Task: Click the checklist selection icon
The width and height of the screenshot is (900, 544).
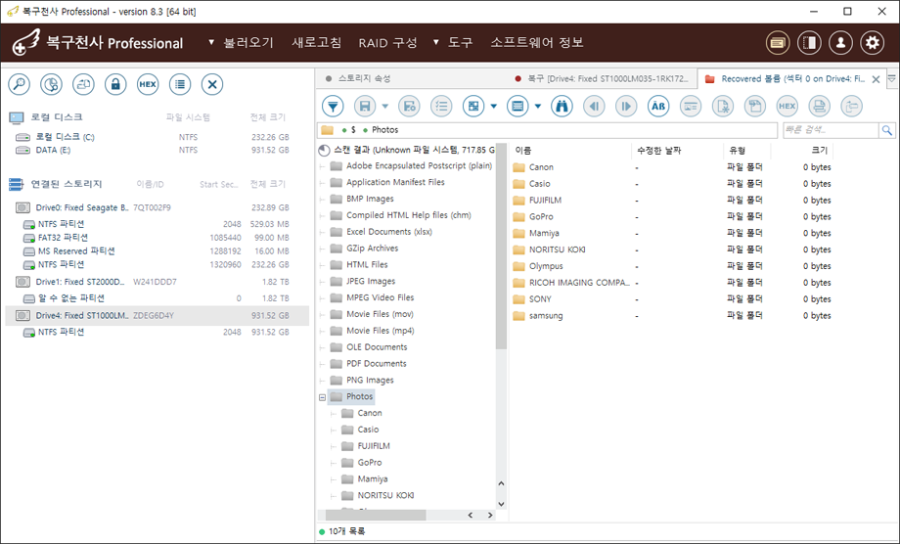Action: click(x=441, y=107)
